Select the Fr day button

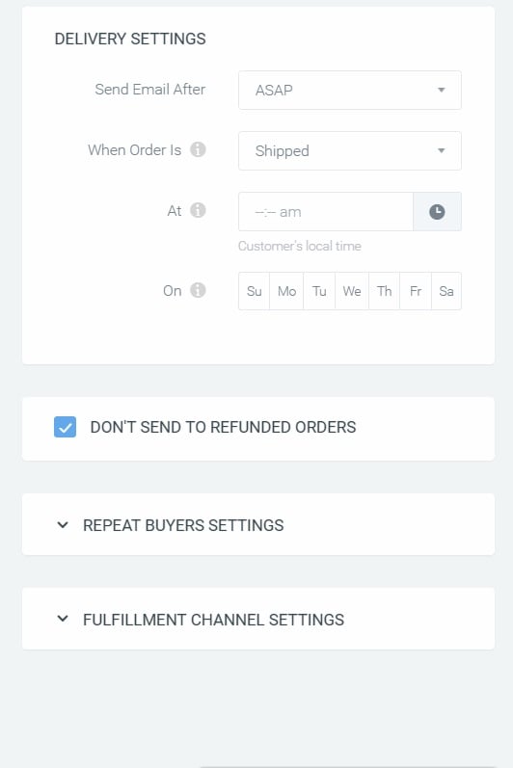[416, 291]
